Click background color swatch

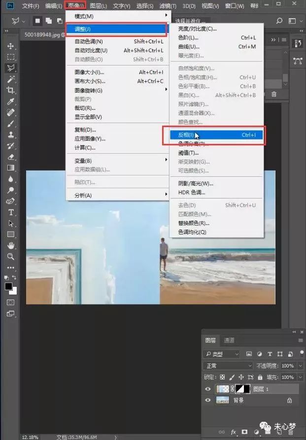click(x=14, y=292)
